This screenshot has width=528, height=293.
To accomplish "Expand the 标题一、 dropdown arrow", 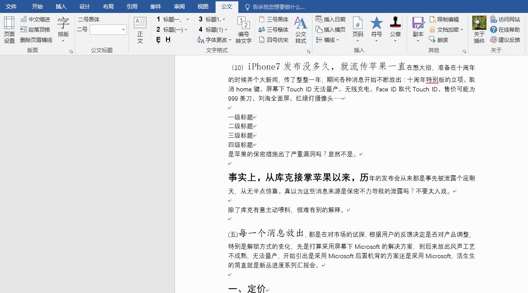I will click(187, 20).
